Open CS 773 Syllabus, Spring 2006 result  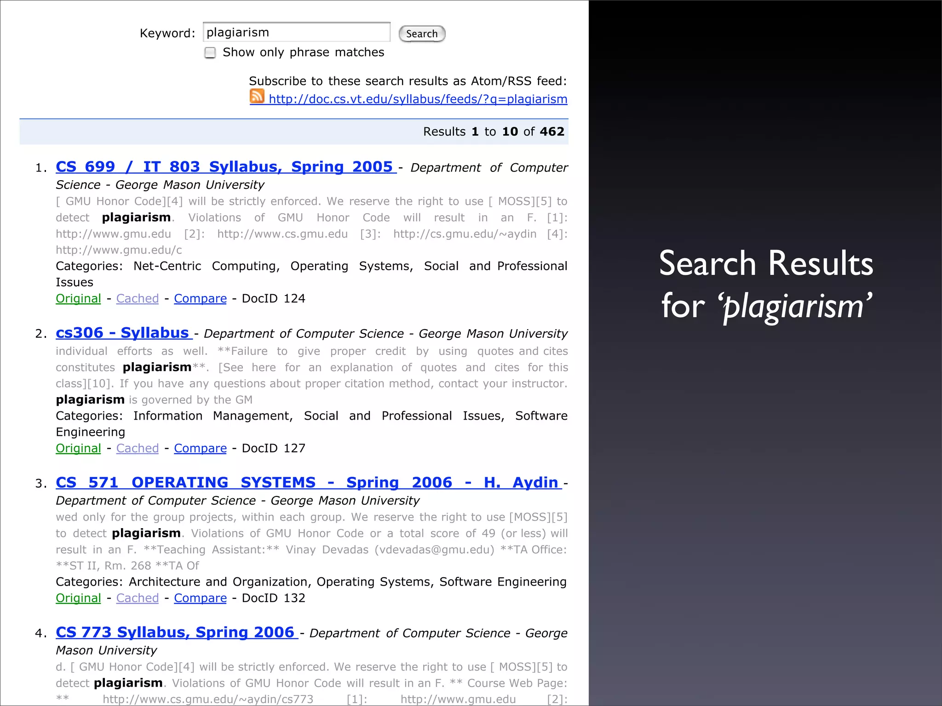pyautogui.click(x=177, y=632)
